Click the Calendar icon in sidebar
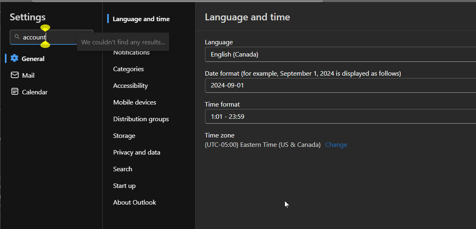This screenshot has width=476, height=229. tap(15, 92)
